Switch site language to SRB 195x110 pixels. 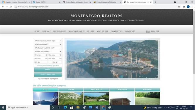157,31
